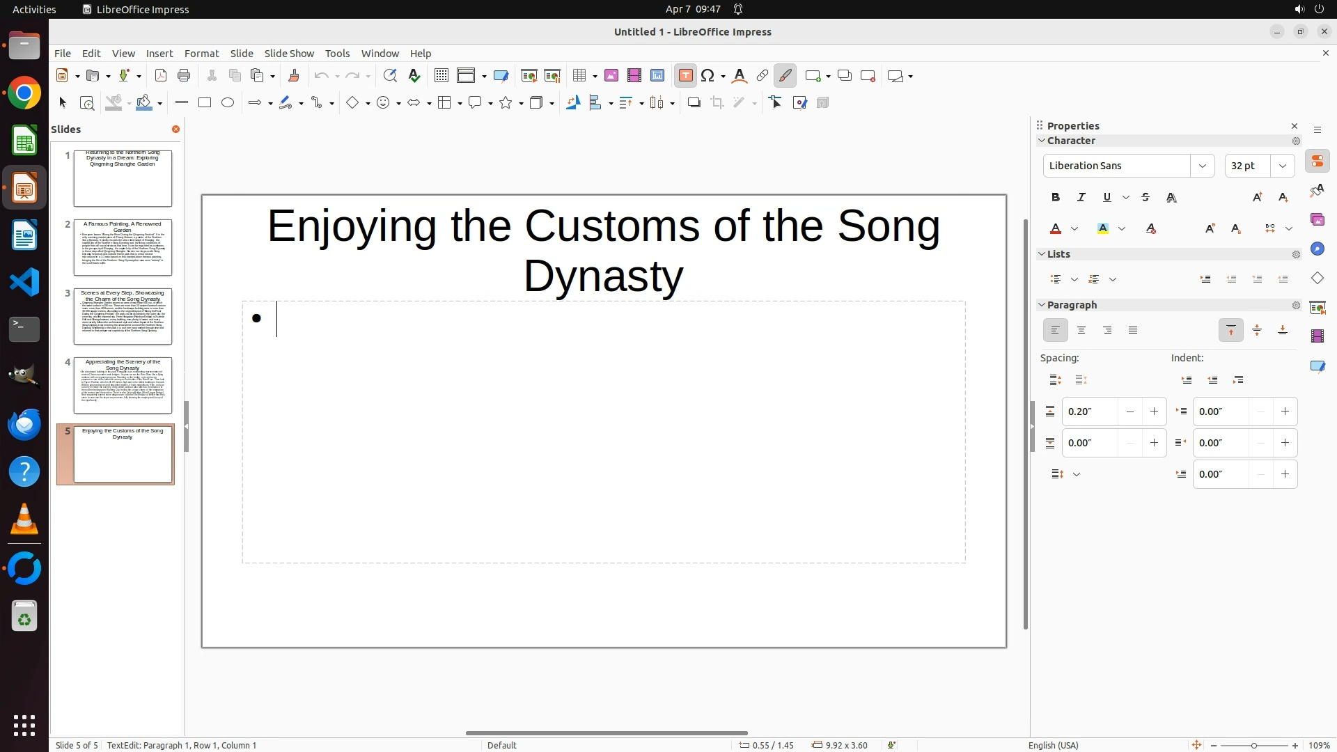Viewport: 1337px width, 752px height.
Task: Click the Insert Text Box icon
Action: [685, 76]
